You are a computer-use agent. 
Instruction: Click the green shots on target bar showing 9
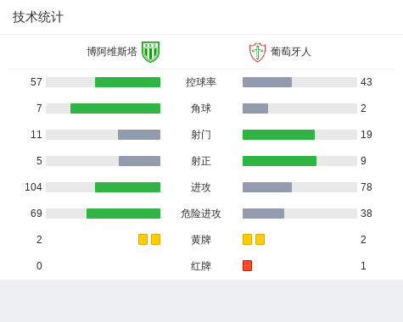pos(279,161)
